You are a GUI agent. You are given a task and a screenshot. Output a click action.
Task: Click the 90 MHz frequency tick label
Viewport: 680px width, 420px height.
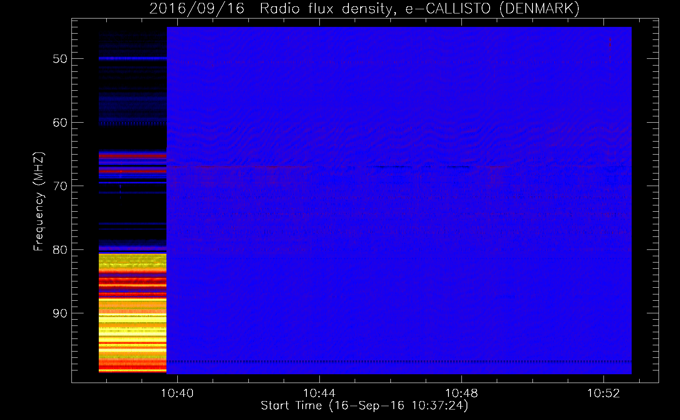coord(60,313)
